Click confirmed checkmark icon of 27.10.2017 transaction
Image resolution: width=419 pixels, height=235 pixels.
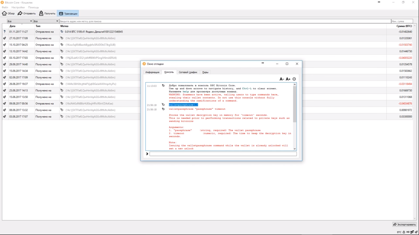click(5, 38)
